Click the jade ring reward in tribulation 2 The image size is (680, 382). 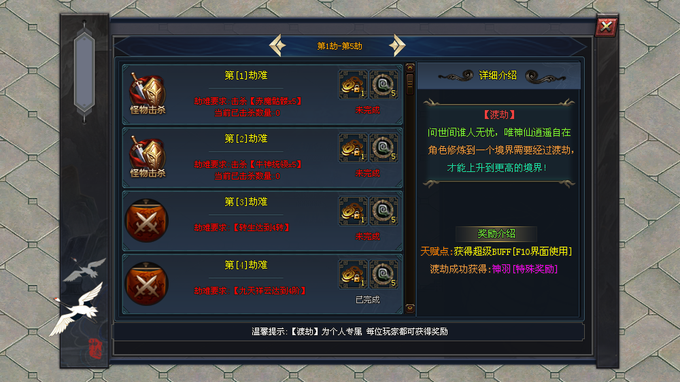(x=384, y=148)
